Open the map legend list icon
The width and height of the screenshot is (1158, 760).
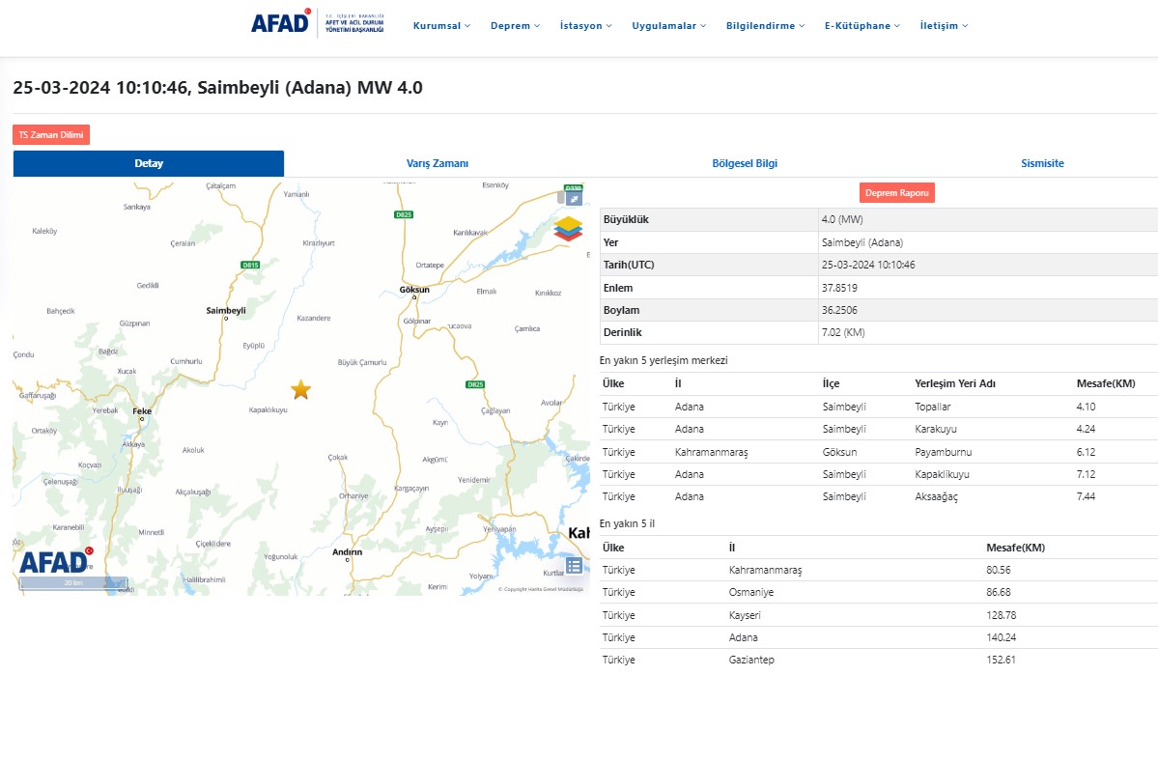coord(574,566)
